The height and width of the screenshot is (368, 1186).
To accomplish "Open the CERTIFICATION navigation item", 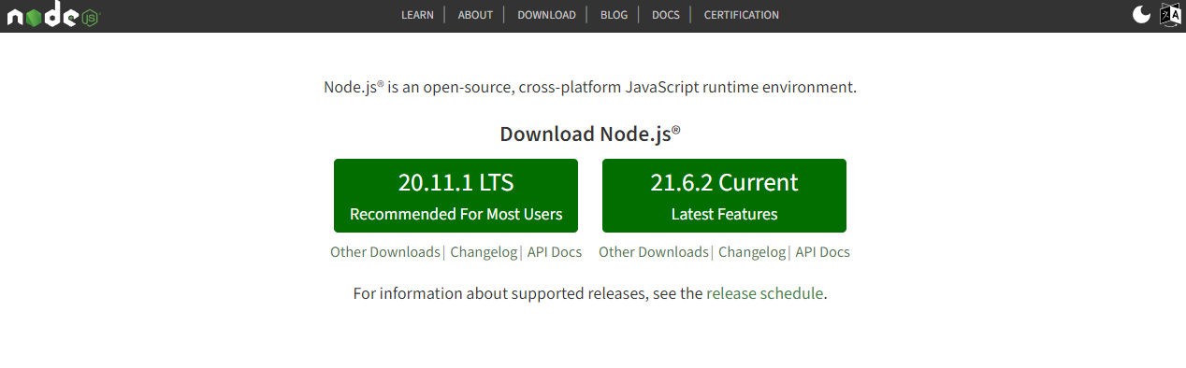I will tap(742, 15).
